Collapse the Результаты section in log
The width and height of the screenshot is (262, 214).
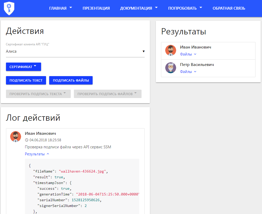37,154
